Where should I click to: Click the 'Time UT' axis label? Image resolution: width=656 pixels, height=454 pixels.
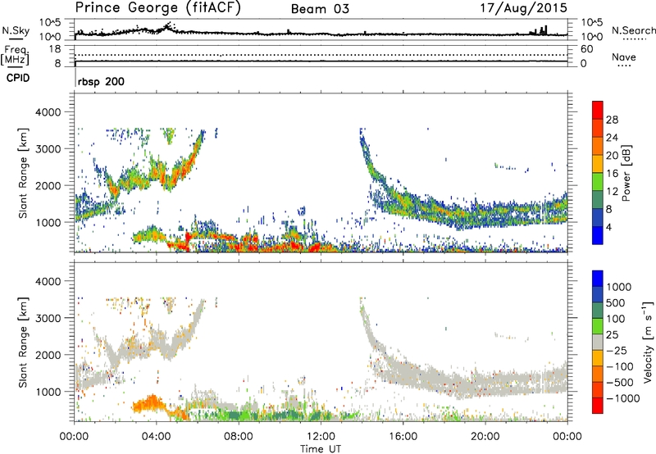321,448
